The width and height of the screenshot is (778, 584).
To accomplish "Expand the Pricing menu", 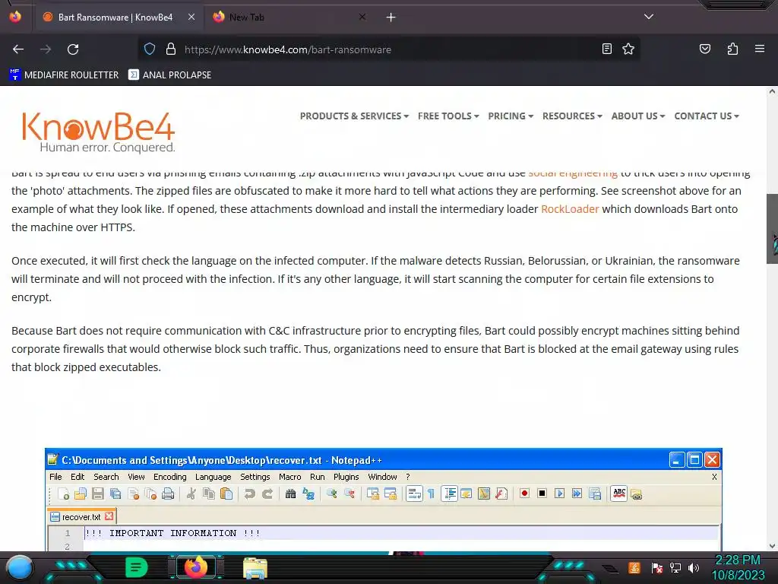I will (x=511, y=116).
